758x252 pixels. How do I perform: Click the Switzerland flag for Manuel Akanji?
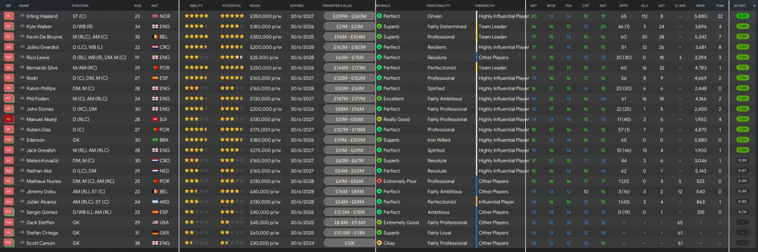point(156,119)
